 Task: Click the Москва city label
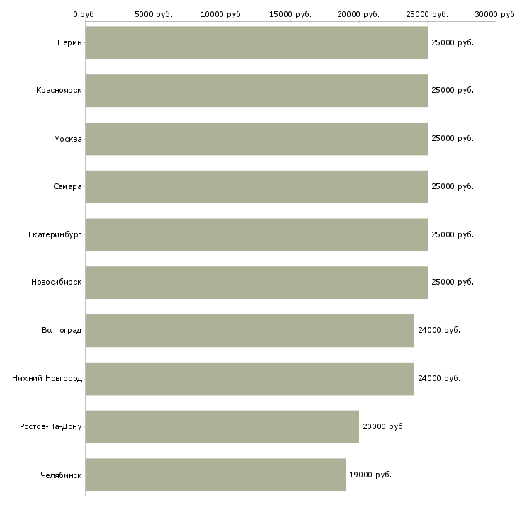click(68, 139)
